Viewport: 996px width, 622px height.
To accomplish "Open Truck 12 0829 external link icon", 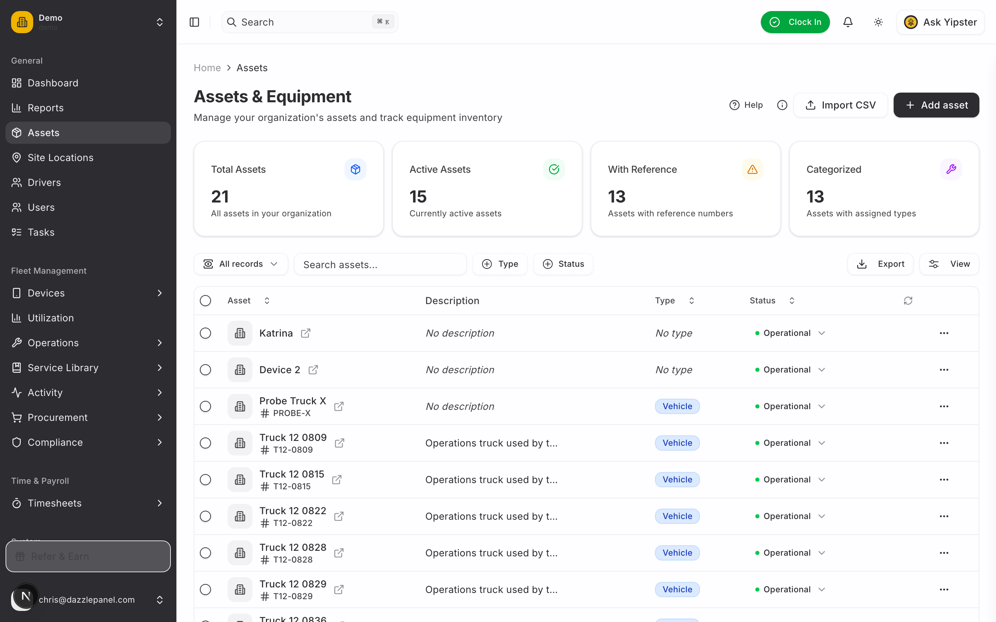I will [x=339, y=590].
